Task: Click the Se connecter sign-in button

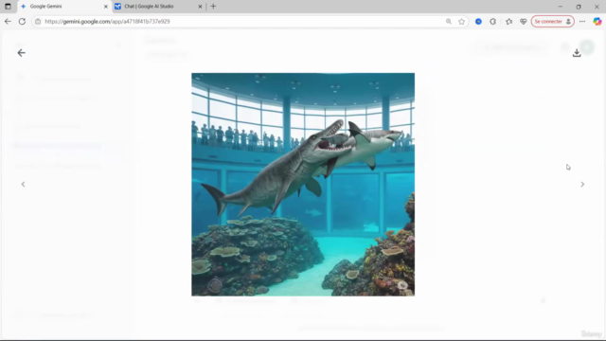Action: tap(553, 21)
